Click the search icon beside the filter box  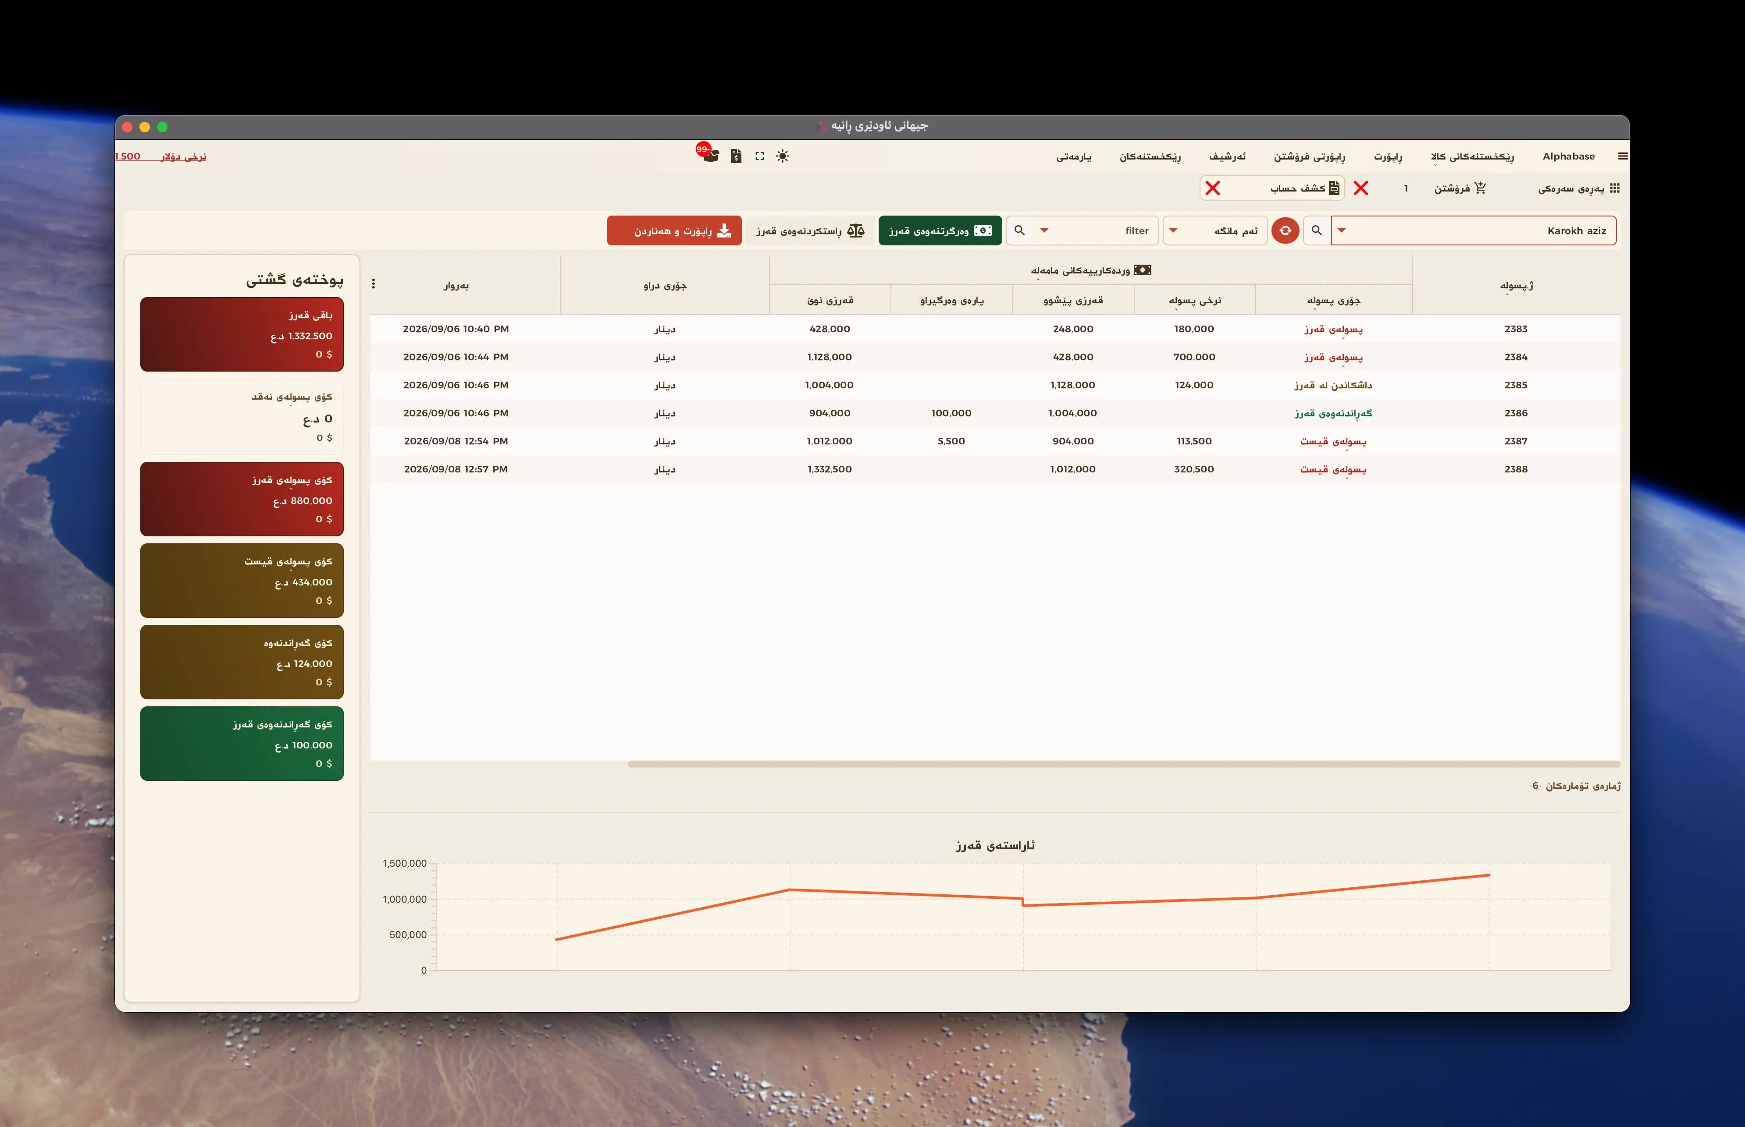coord(1019,230)
